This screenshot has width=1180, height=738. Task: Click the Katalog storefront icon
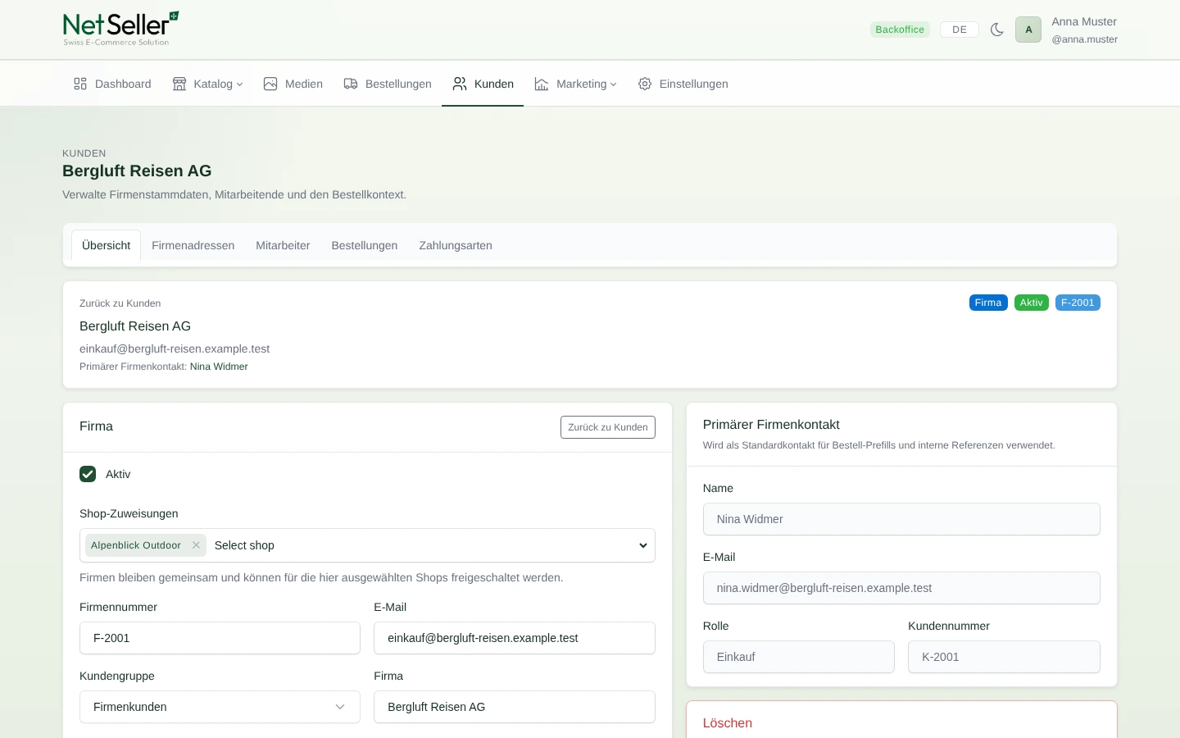[x=179, y=84]
